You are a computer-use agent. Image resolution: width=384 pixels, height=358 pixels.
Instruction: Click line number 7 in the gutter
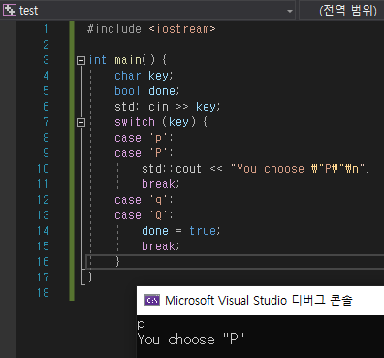click(x=46, y=122)
